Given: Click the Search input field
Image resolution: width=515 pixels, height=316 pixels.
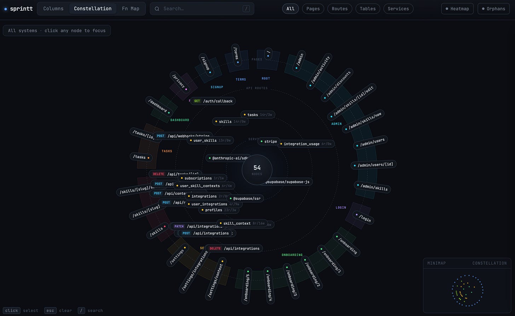Looking at the screenshot, I should [x=202, y=8].
